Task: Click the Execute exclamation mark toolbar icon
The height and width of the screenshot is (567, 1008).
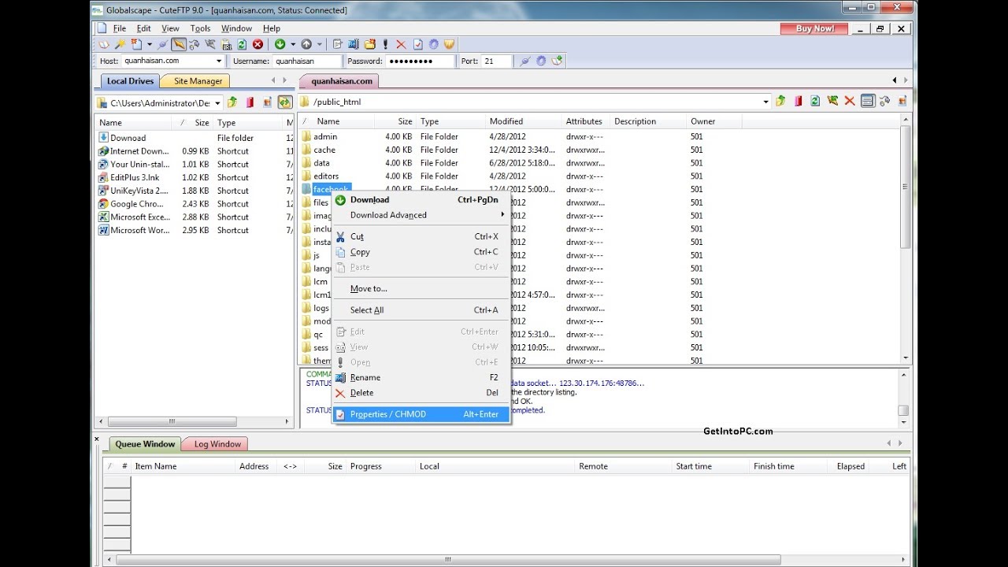Action: click(x=385, y=45)
